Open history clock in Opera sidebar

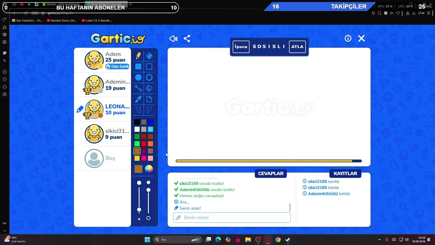(x=5, y=79)
